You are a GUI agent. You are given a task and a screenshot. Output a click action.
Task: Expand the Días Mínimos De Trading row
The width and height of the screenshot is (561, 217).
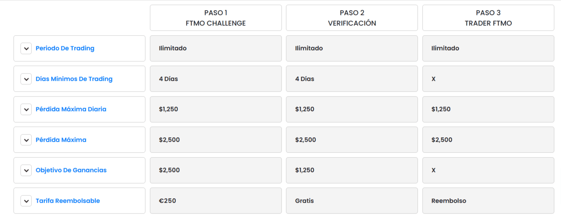(26, 79)
